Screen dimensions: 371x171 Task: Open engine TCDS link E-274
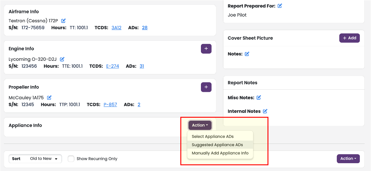click(x=113, y=66)
